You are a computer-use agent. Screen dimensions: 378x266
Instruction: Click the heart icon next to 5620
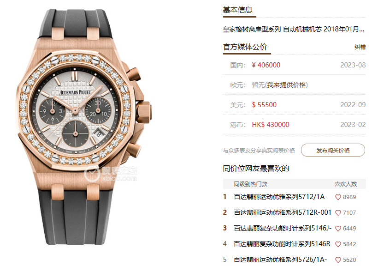click(338, 260)
